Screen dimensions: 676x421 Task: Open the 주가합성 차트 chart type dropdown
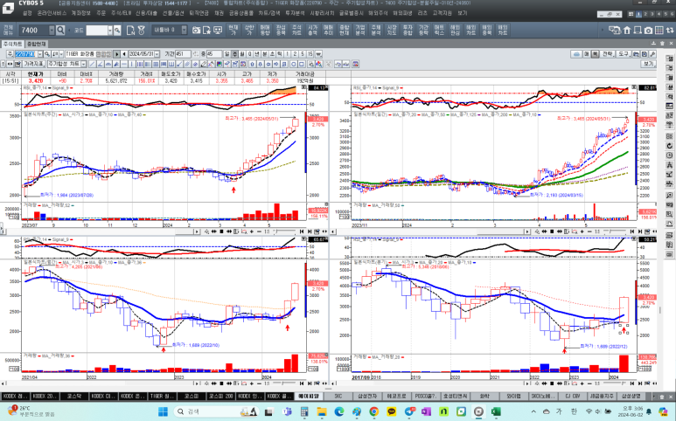(x=84, y=64)
